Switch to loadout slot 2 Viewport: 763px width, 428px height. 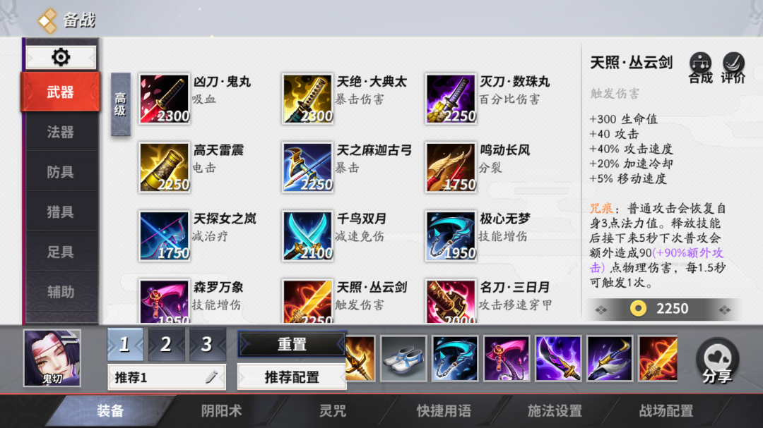pos(166,344)
